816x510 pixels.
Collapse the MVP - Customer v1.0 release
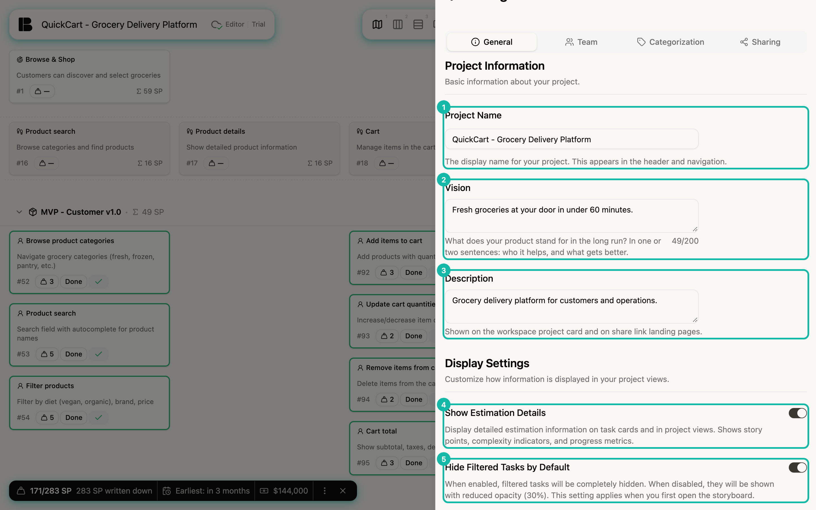point(19,212)
